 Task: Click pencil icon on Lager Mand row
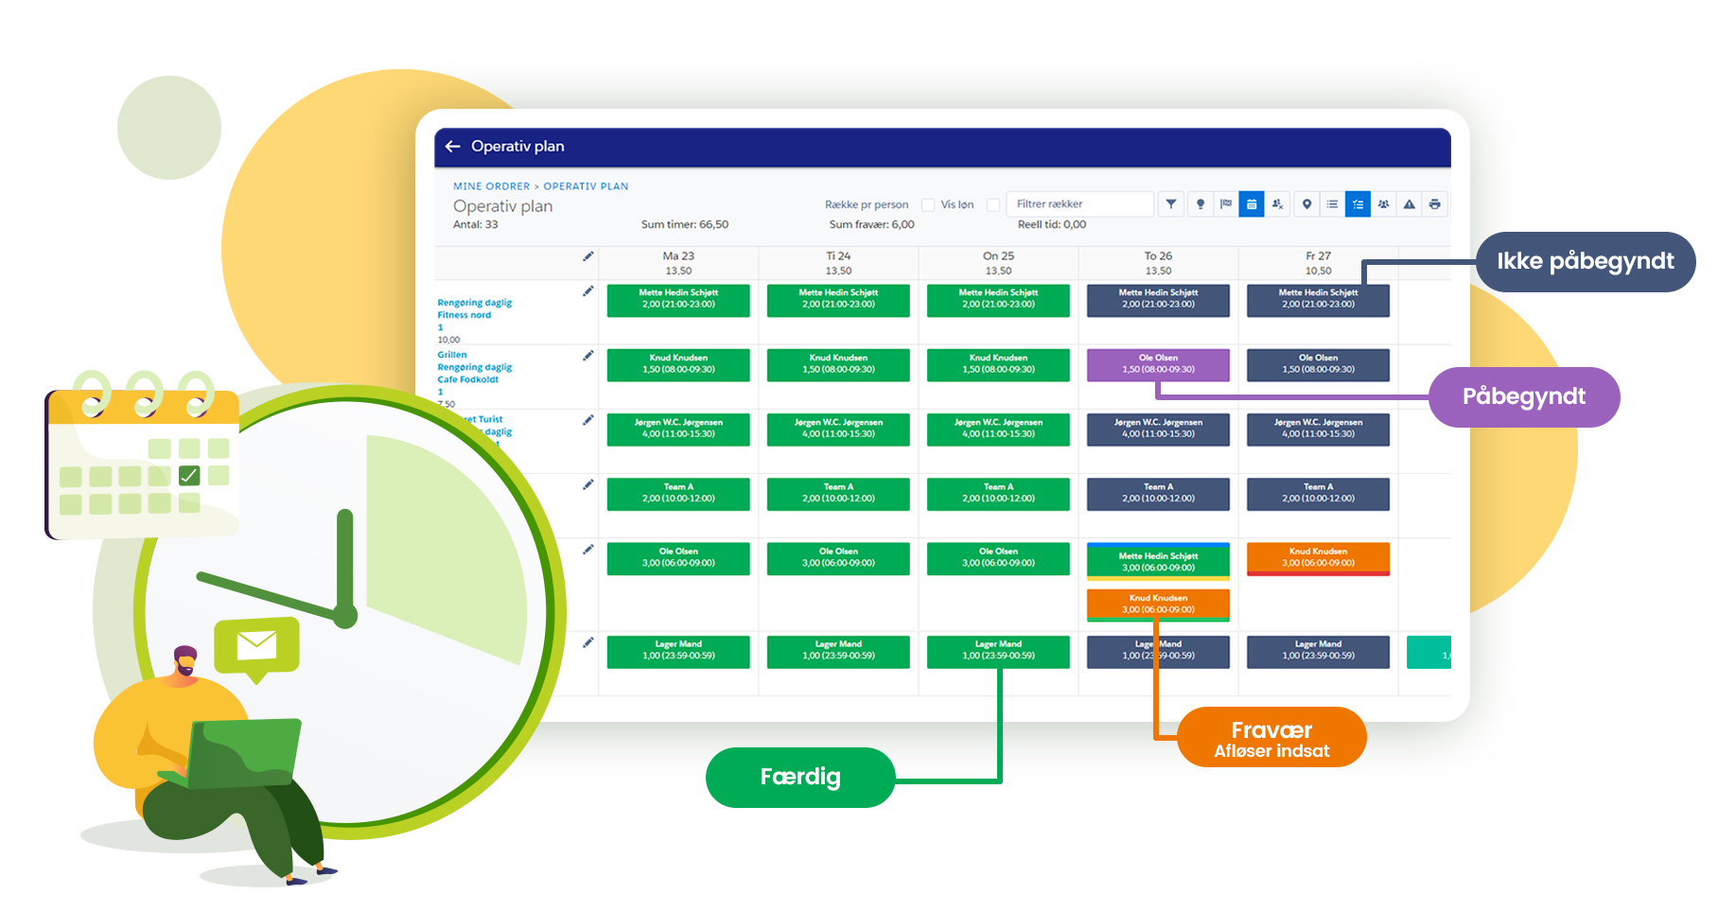[587, 642]
